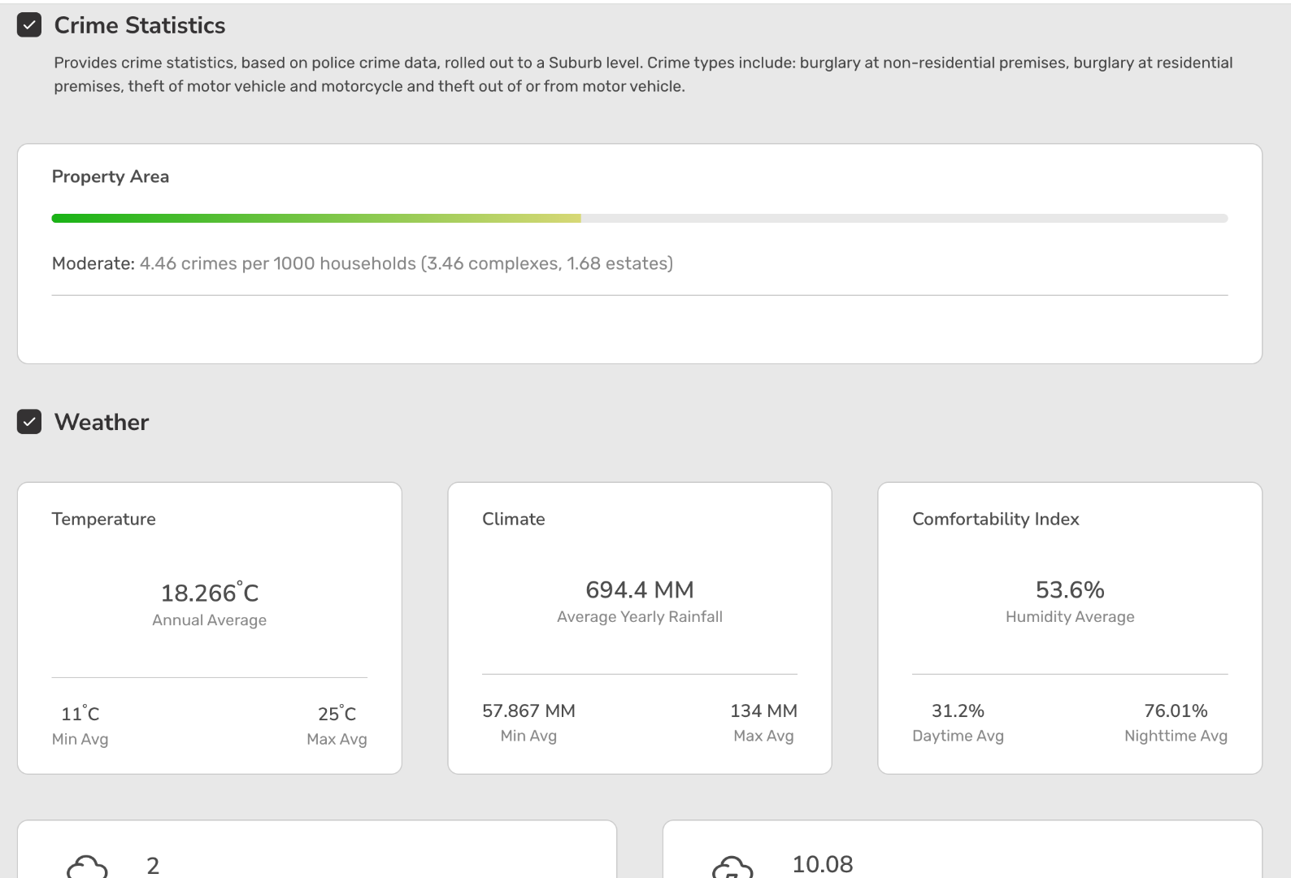Click the 57.867 MM Min Avg rainfall
The height and width of the screenshot is (878, 1291).
pos(528,711)
